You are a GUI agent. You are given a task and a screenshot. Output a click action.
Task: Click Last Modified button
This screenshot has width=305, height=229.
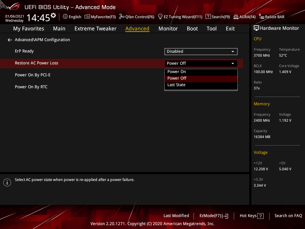coord(176,216)
